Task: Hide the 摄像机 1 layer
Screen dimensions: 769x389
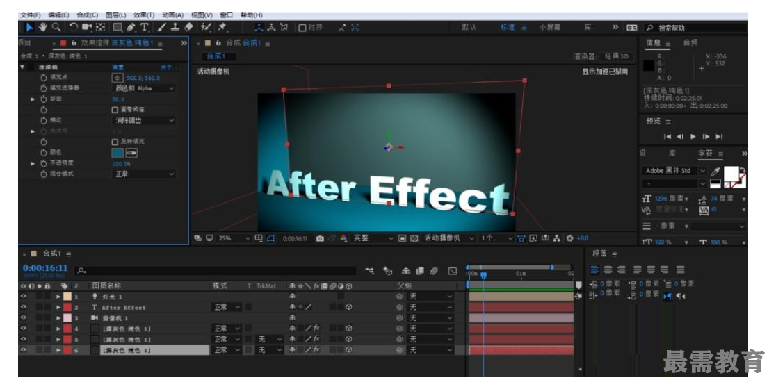Action: 23,318
